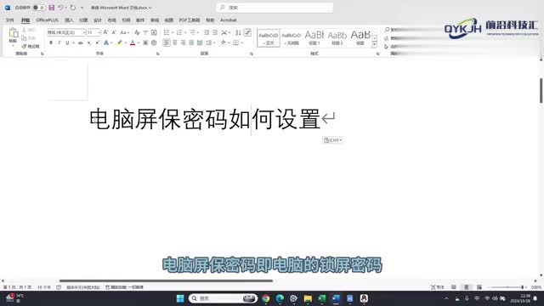The image size is (544, 306).
Task: Apply subscript formatting
Action: [89, 42]
